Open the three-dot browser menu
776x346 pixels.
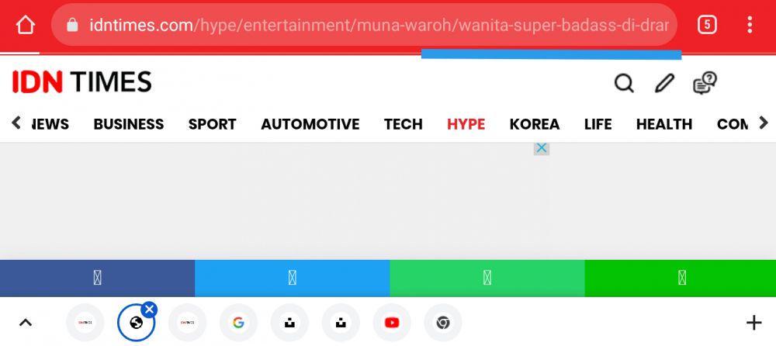click(x=750, y=24)
